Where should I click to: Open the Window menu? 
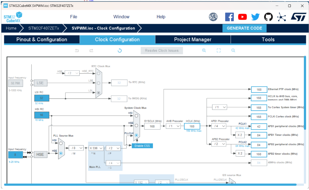pyautogui.click(x=121, y=17)
